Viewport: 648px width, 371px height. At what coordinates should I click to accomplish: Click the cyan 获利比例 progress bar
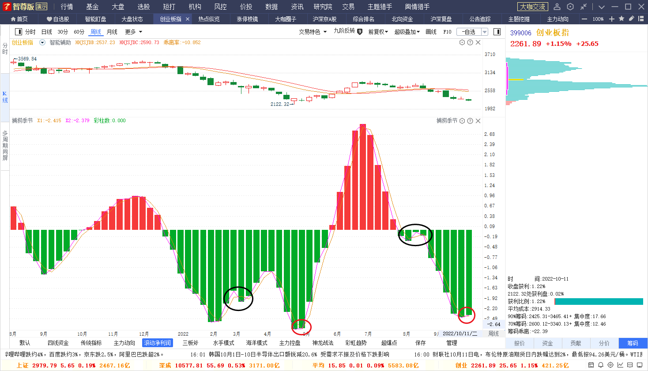coord(599,301)
